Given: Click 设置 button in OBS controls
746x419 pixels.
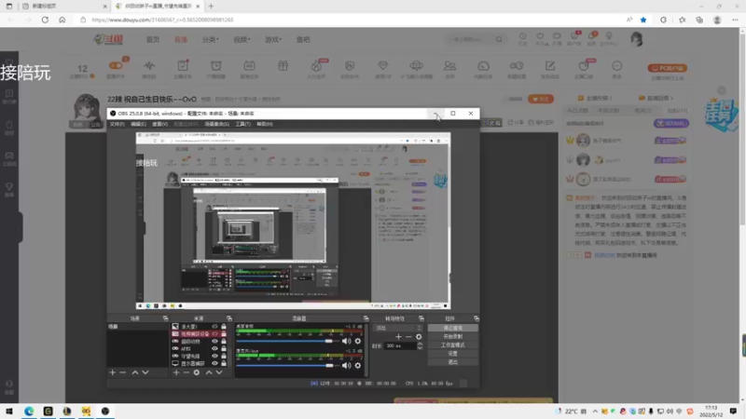Looking at the screenshot, I should (x=452, y=354).
